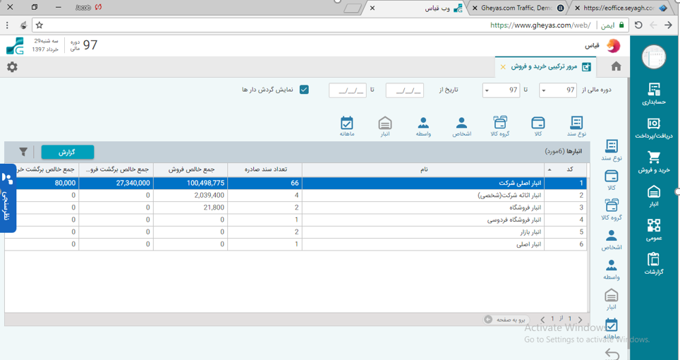Open the حسابداری accounting module in sidebar
This screenshot has width=680, height=360.
coord(653,94)
